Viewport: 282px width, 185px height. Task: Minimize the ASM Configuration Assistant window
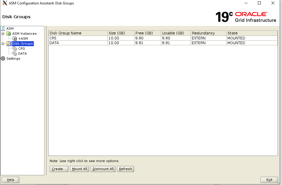pyautogui.click(x=246, y=3)
